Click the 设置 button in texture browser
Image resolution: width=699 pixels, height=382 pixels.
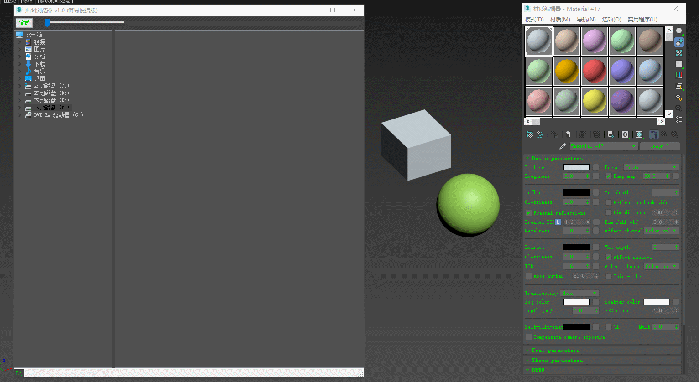(24, 22)
